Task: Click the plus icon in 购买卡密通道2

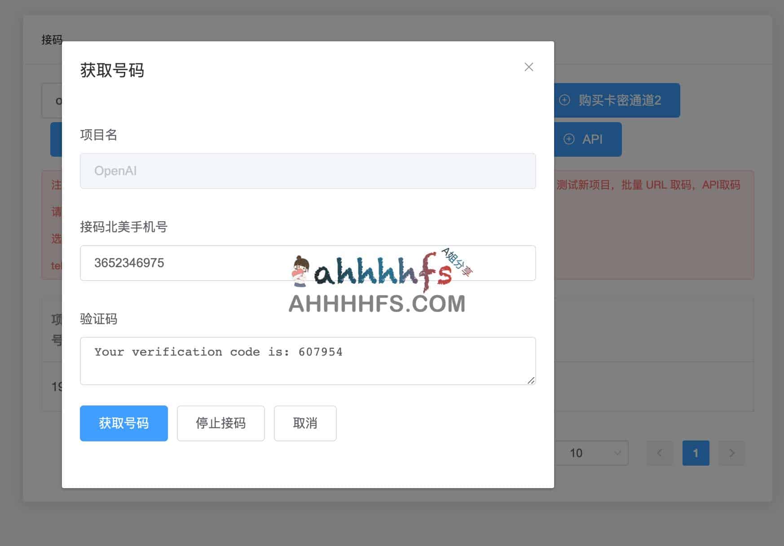Action: (564, 100)
